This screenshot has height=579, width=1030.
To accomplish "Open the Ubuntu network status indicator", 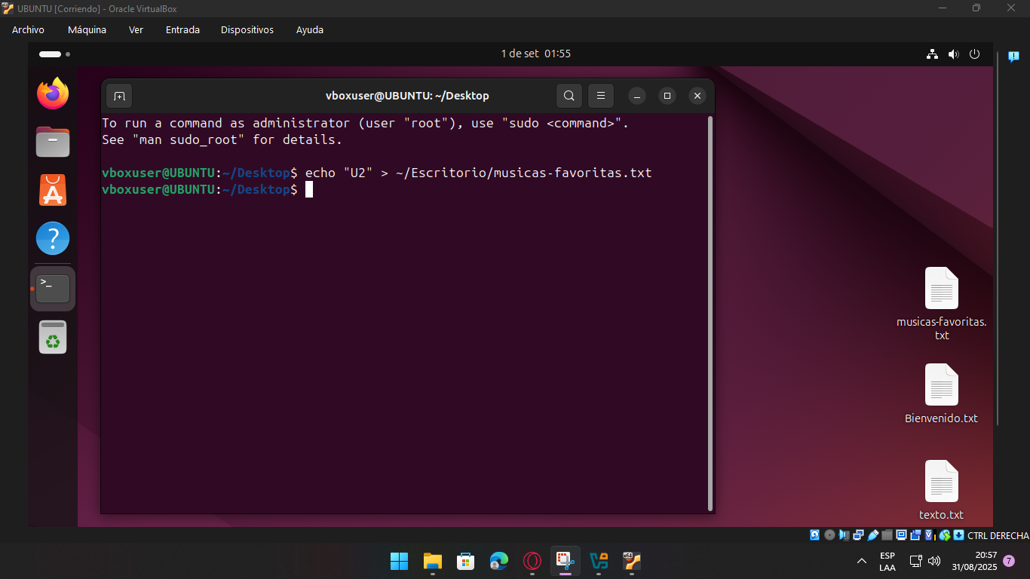I will 932,54.
